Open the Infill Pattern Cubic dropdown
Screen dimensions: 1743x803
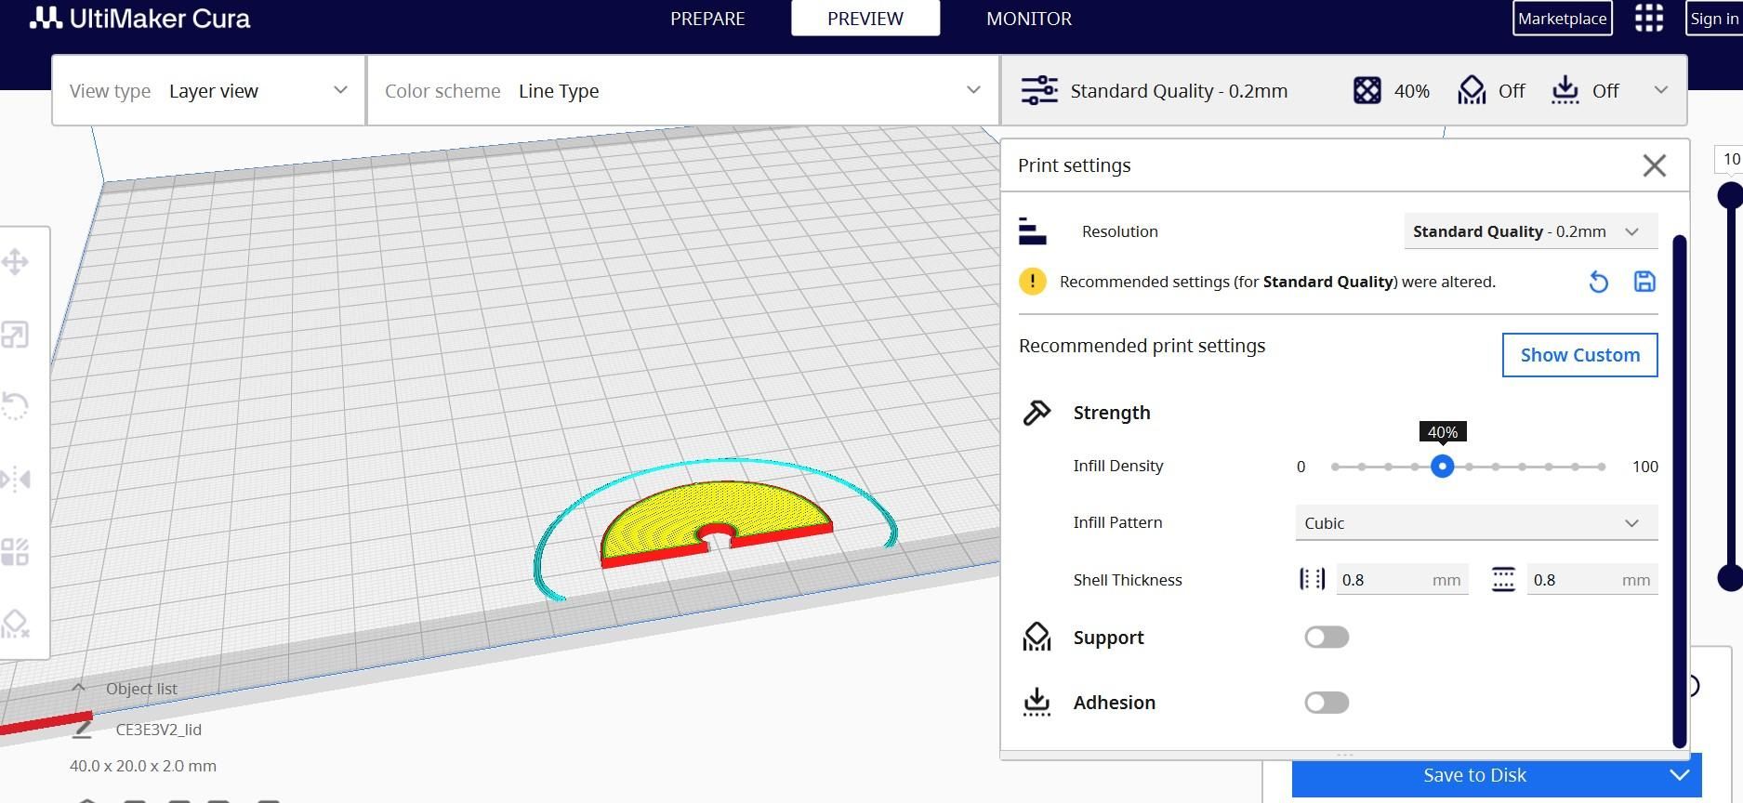pos(1476,523)
